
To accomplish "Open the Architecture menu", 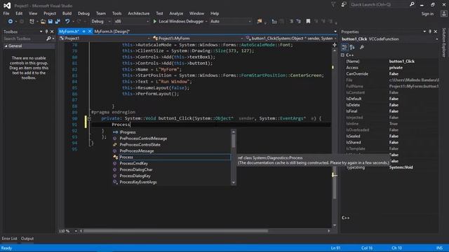I will click(139, 13).
